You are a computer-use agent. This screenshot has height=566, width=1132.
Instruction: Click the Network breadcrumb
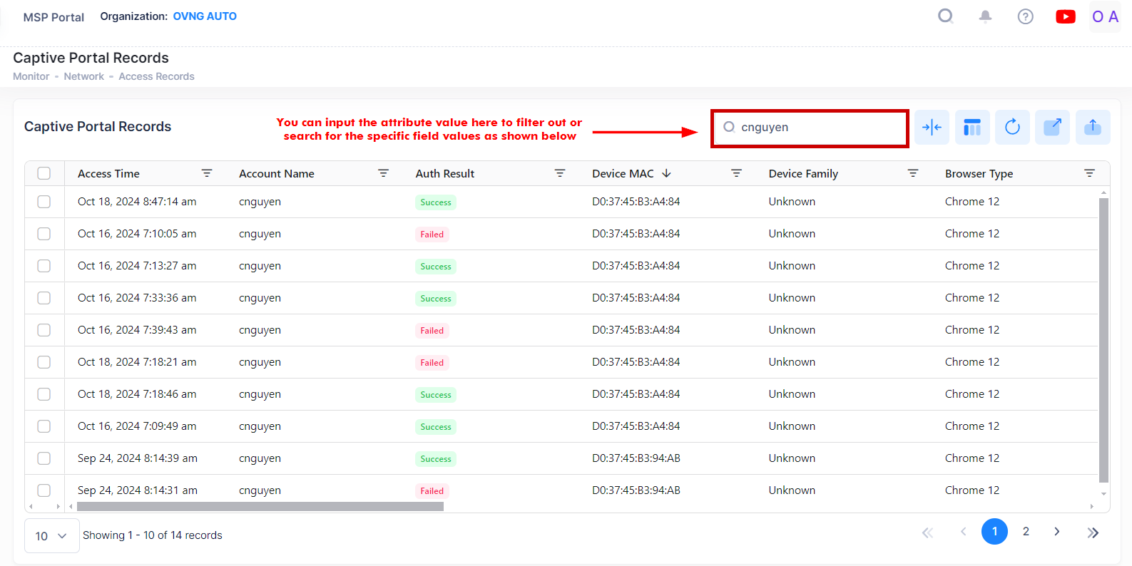pos(83,76)
